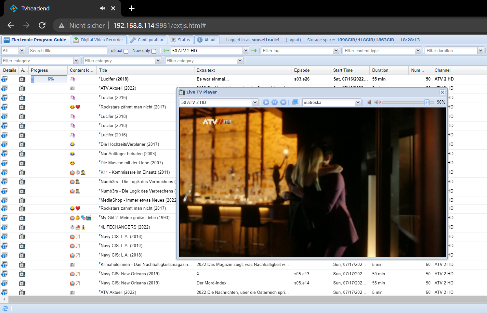Screen dimensions: 487x313
Task: Switch to Digital Video Recorder tab
Action: 99,40
